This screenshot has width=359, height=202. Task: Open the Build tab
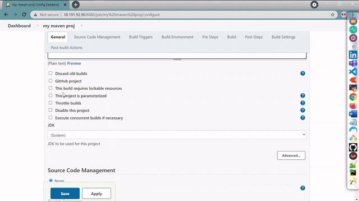tap(232, 37)
